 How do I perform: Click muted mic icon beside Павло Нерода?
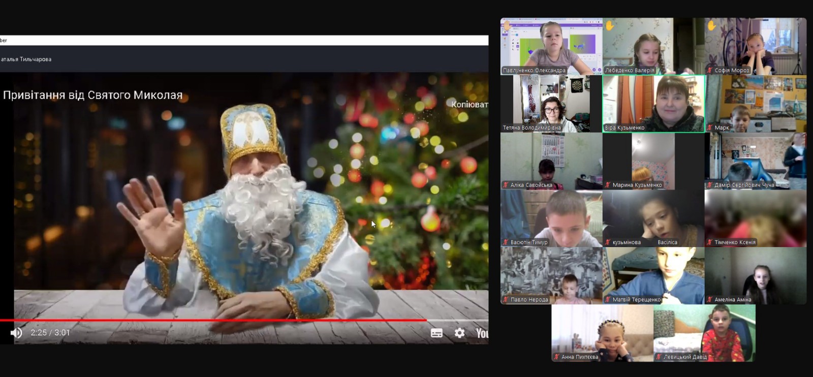[x=506, y=300]
